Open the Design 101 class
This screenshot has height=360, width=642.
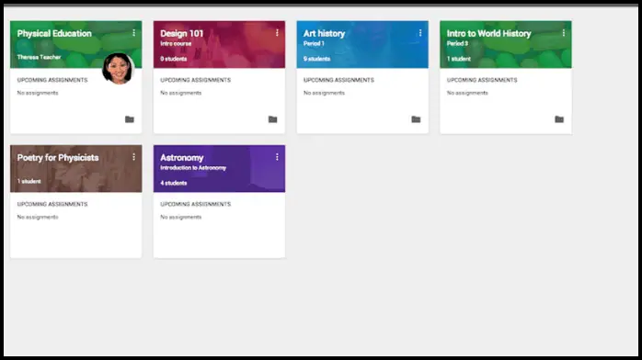182,33
